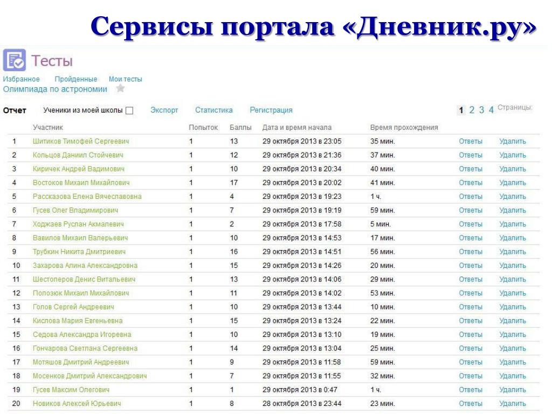Open participant Кольцов Даниил Стойчевич

point(78,155)
